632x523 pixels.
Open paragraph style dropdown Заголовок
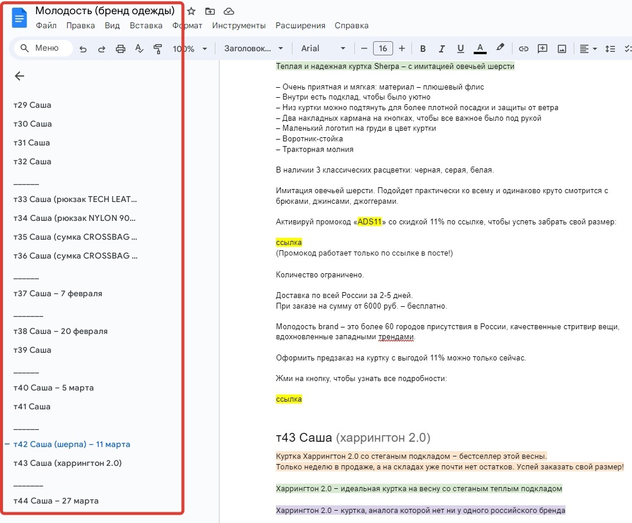(254, 48)
